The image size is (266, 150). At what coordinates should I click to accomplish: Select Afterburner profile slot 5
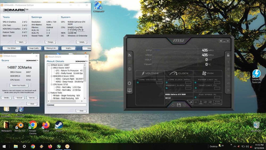point(228,90)
